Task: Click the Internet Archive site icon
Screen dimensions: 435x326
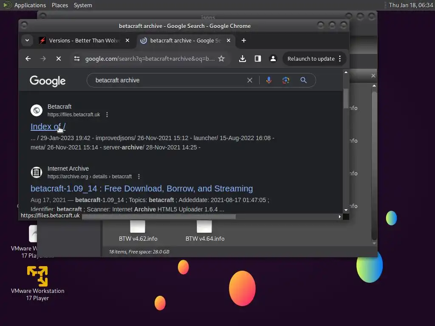Action: (x=37, y=172)
